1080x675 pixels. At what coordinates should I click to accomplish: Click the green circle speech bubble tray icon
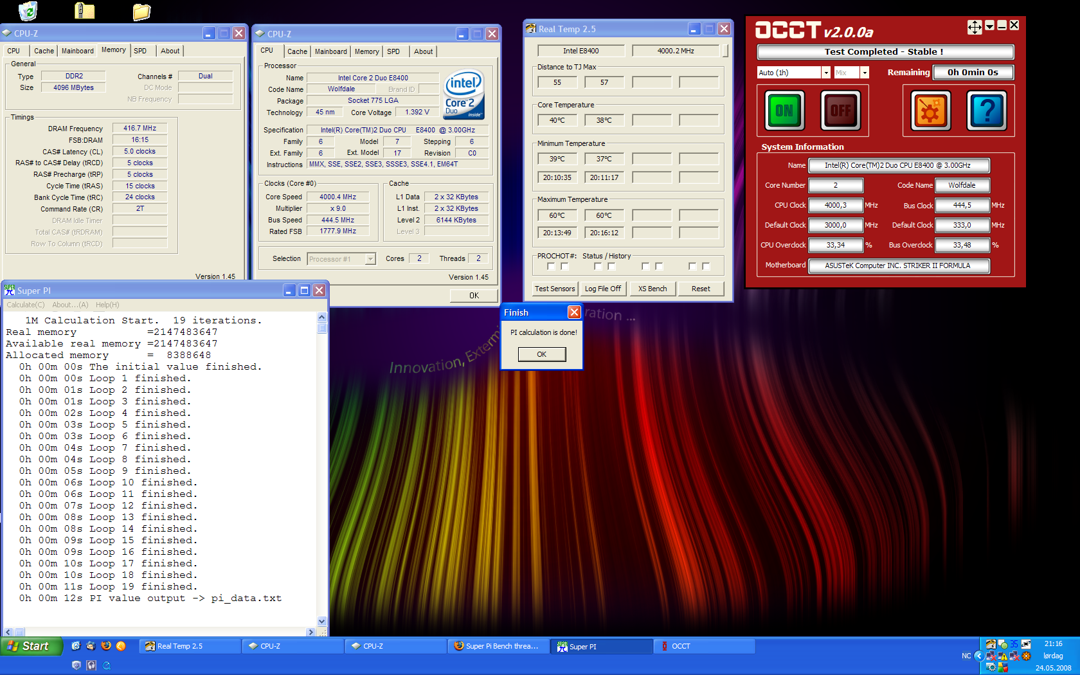point(1002,644)
